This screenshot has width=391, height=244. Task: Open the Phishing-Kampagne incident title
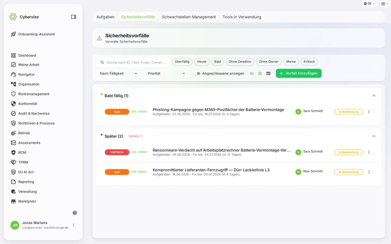218,110
